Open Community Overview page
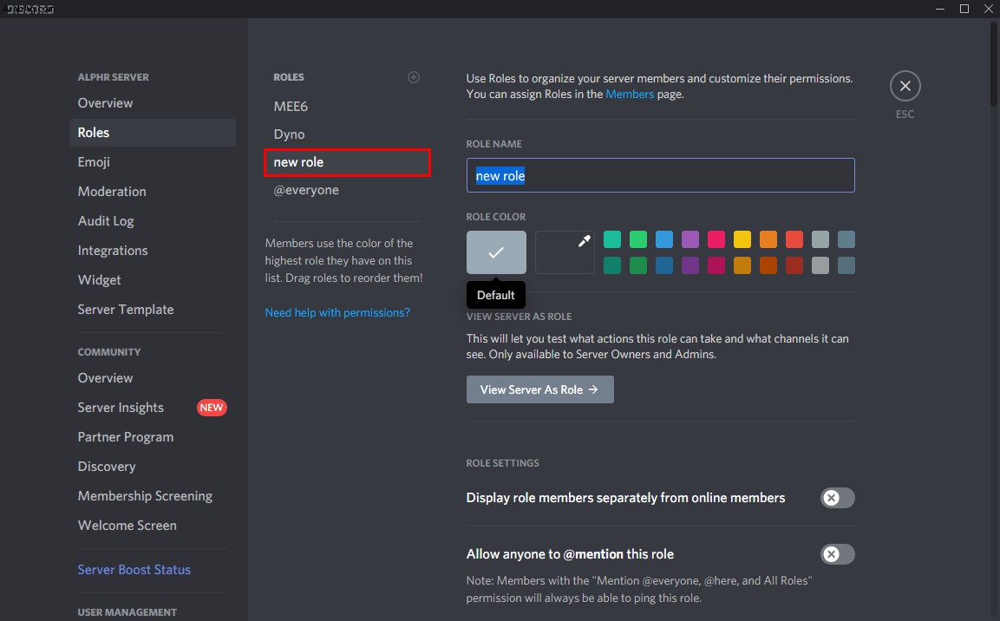 (x=153, y=378)
